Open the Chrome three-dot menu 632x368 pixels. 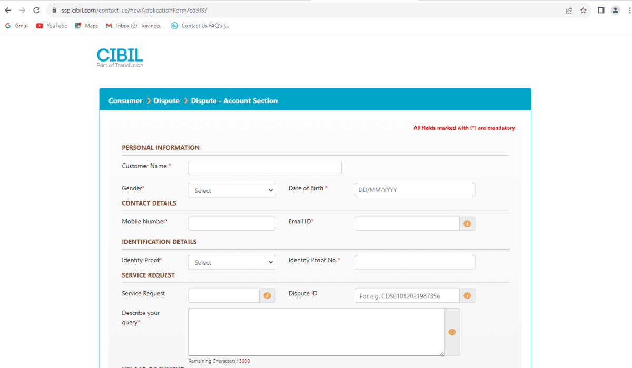tap(629, 10)
